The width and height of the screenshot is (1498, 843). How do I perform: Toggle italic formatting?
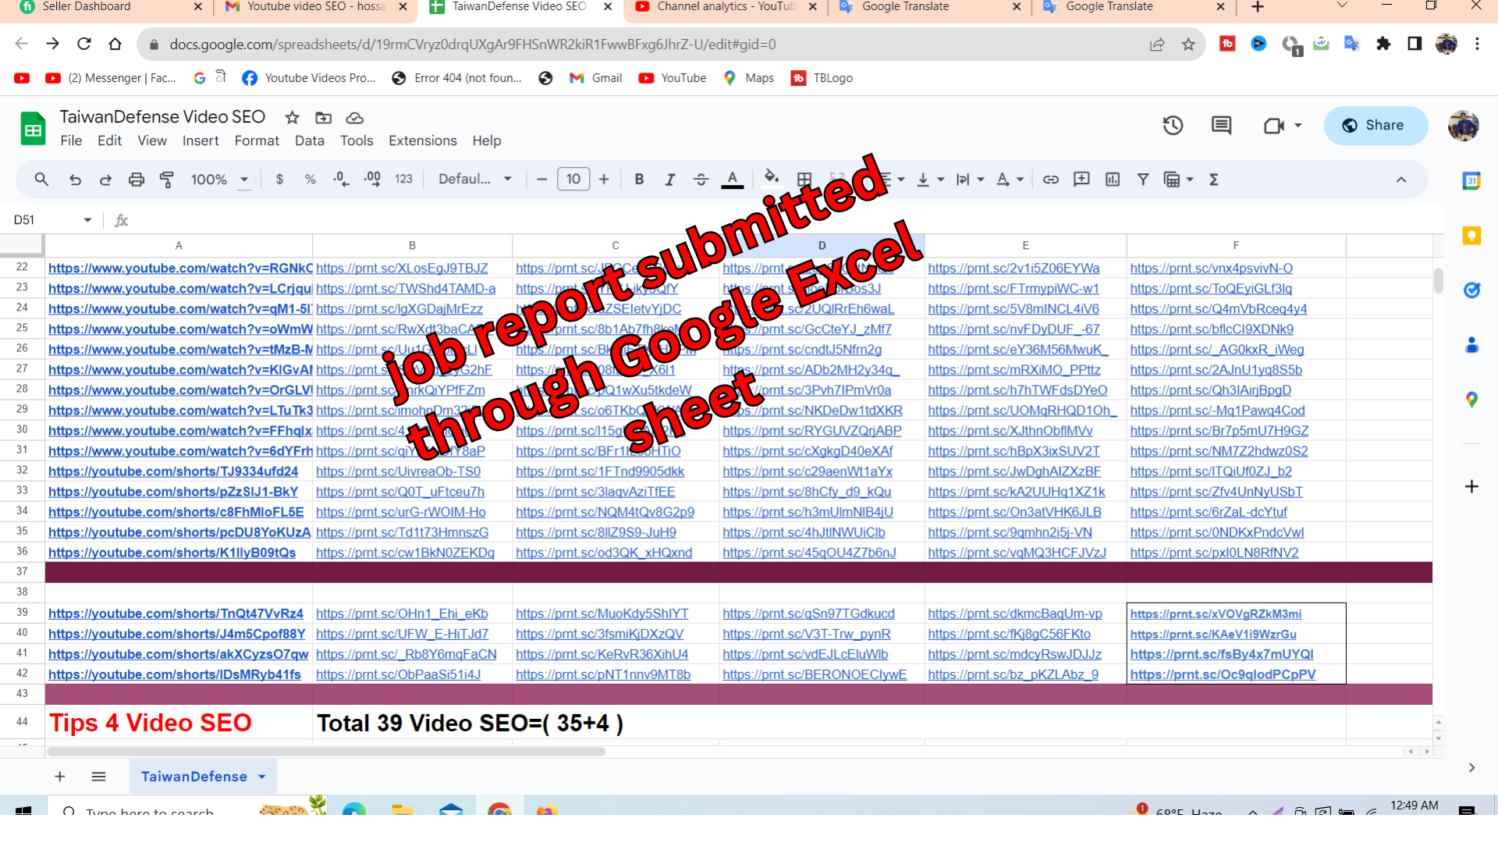click(x=669, y=180)
